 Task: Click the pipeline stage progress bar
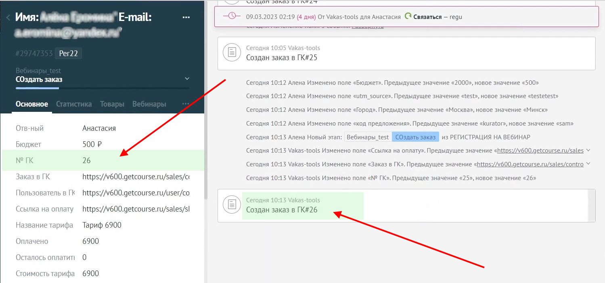coord(102,88)
